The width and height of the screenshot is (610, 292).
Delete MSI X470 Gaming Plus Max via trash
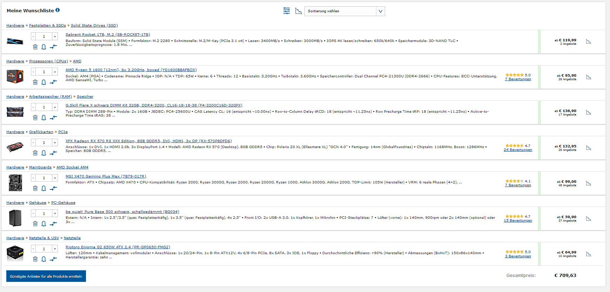35,188
